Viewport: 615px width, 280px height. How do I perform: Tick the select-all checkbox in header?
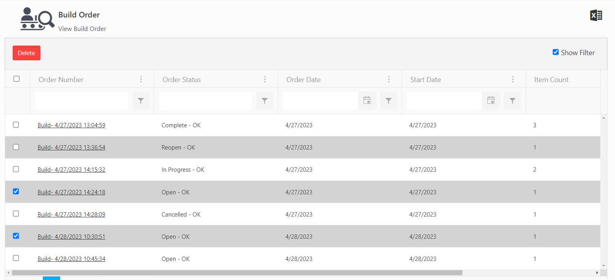tap(16, 79)
